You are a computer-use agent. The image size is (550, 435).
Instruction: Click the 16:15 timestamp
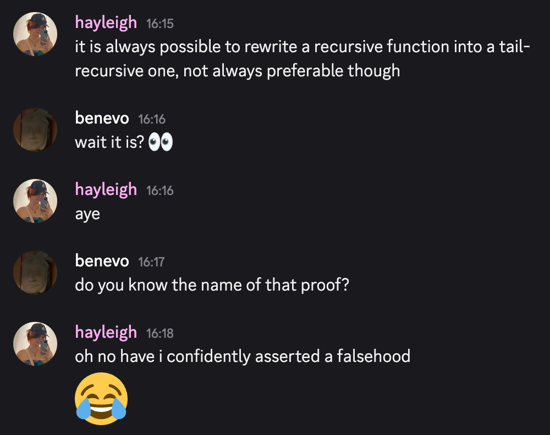tap(160, 24)
